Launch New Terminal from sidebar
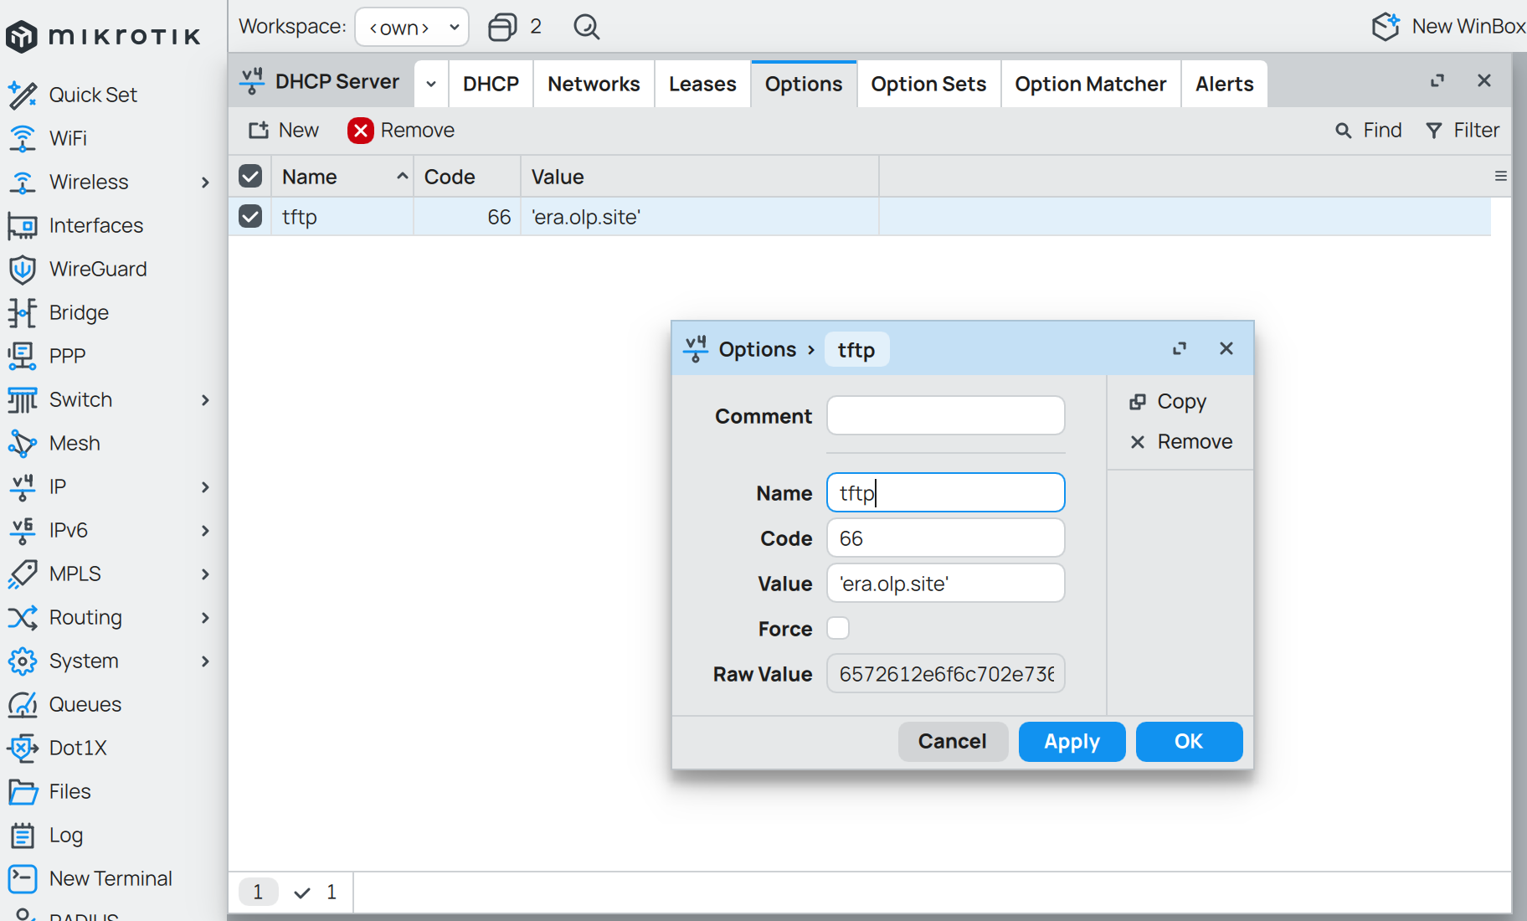The width and height of the screenshot is (1527, 921). tap(23, 878)
